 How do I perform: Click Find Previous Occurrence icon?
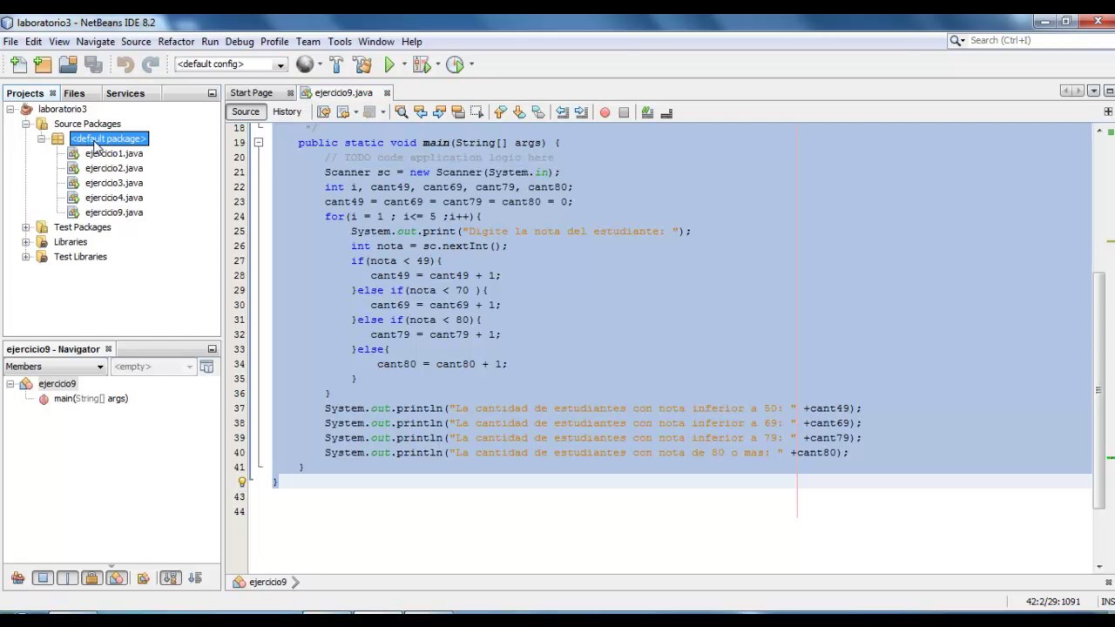click(x=420, y=112)
